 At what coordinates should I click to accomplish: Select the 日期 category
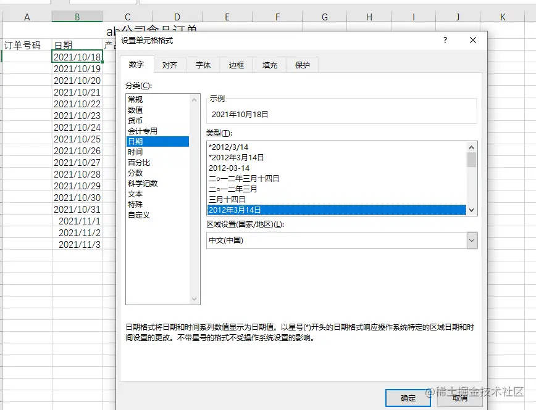tap(157, 141)
